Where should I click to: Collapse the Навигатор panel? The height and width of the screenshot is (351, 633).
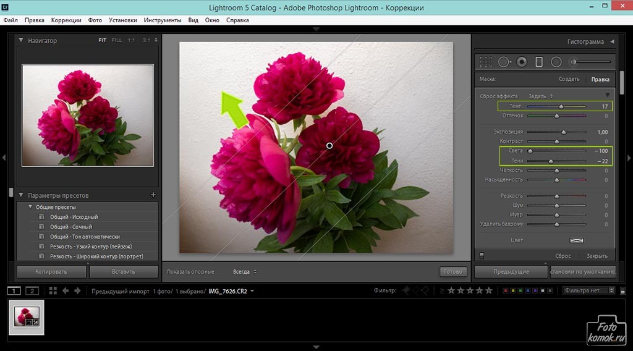(x=21, y=41)
